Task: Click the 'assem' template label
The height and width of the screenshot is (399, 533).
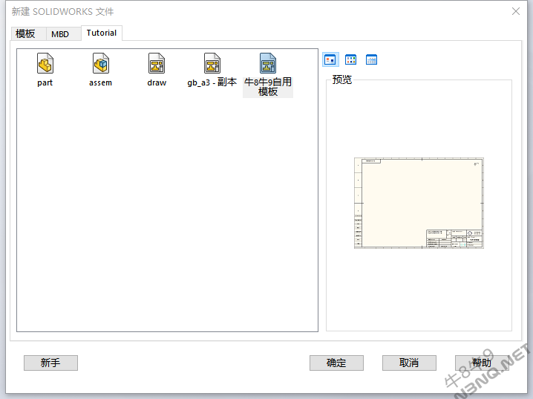Action: pyautogui.click(x=101, y=82)
